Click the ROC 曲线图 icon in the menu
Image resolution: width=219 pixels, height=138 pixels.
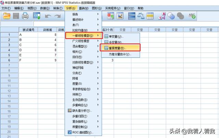point(70,132)
